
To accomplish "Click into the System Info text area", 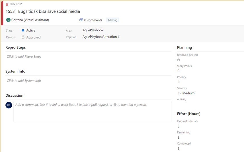I will [x=88, y=81].
